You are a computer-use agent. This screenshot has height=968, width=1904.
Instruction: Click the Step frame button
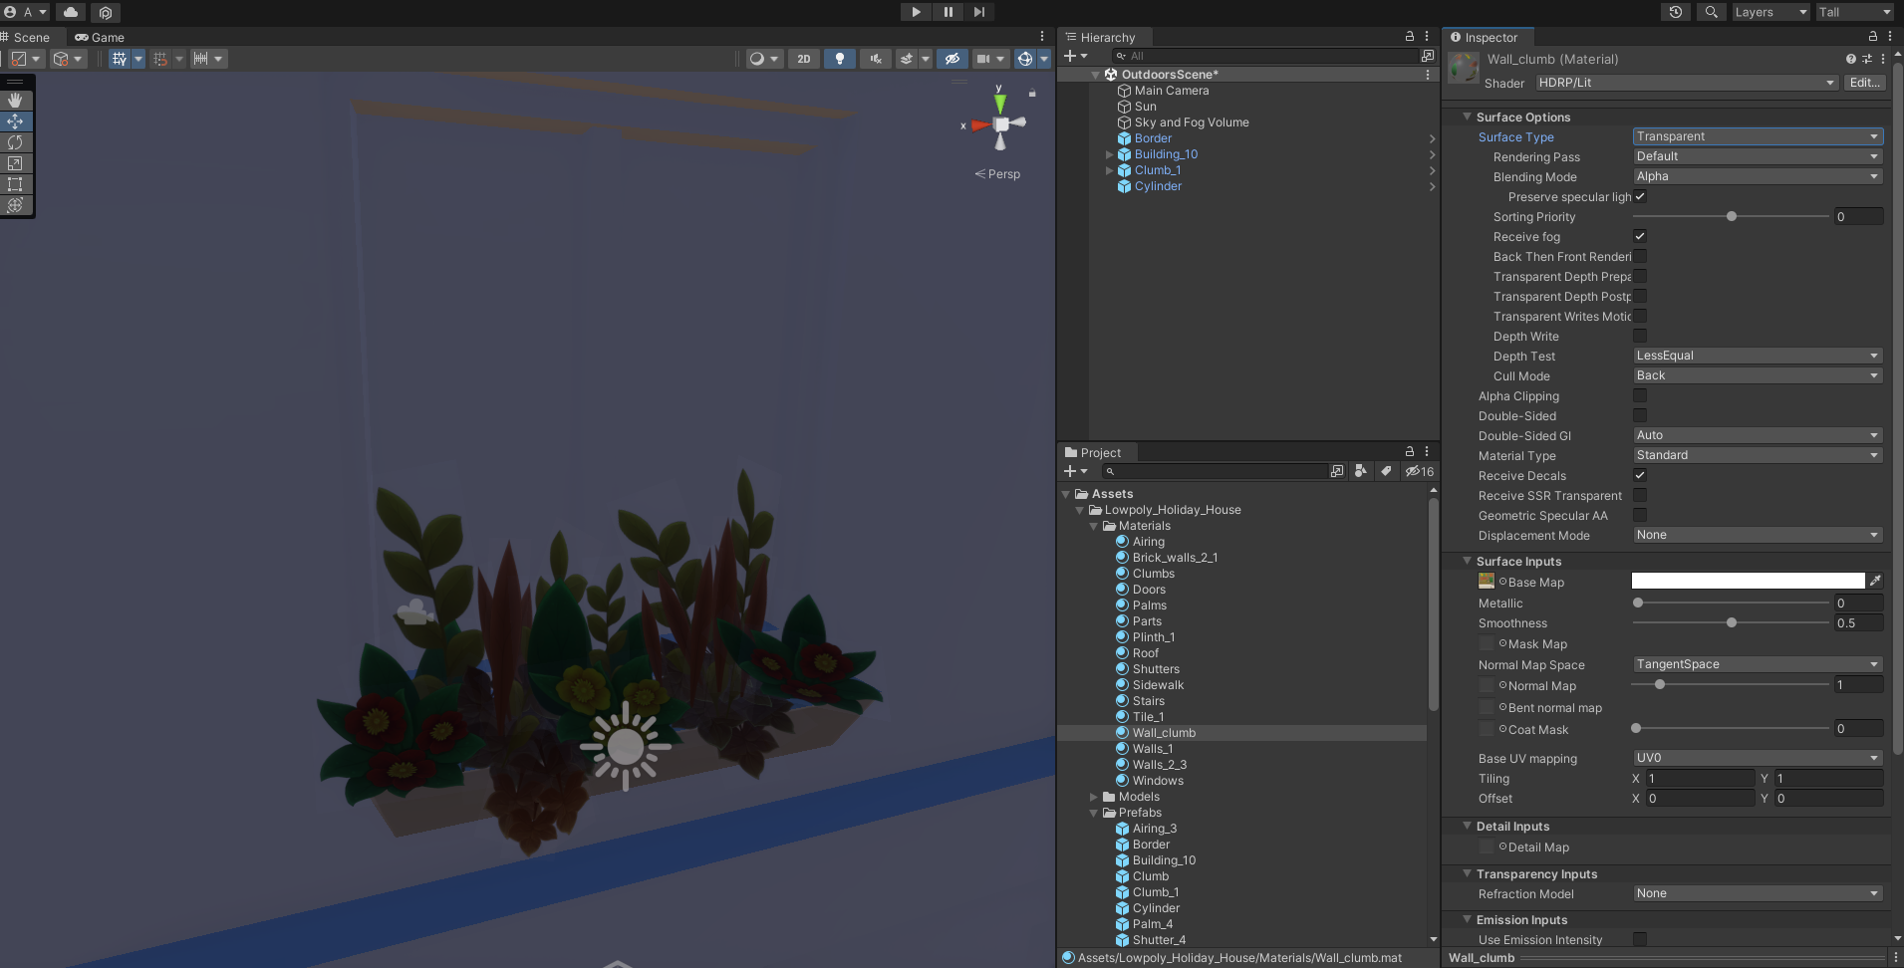click(979, 12)
